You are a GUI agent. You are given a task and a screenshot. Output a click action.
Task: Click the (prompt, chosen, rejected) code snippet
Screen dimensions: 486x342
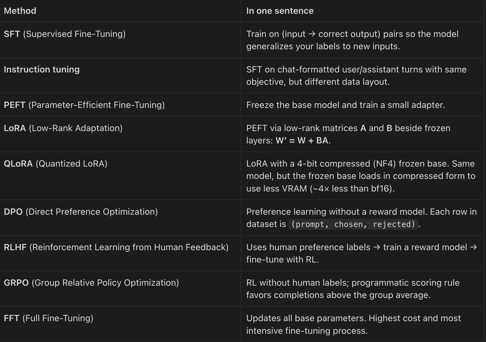(353, 224)
